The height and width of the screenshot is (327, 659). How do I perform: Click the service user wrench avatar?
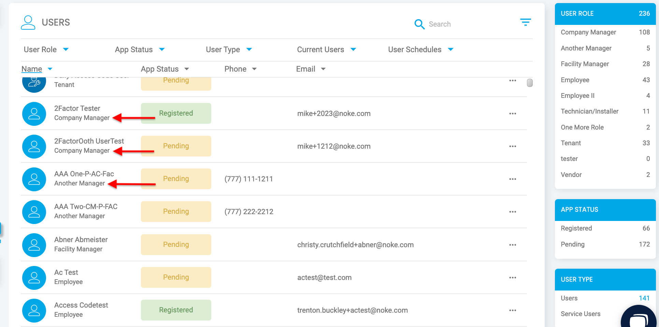tap(34, 85)
